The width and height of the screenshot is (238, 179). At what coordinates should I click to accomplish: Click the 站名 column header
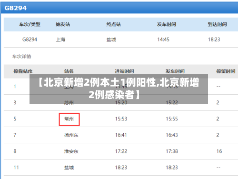[x=69, y=71]
